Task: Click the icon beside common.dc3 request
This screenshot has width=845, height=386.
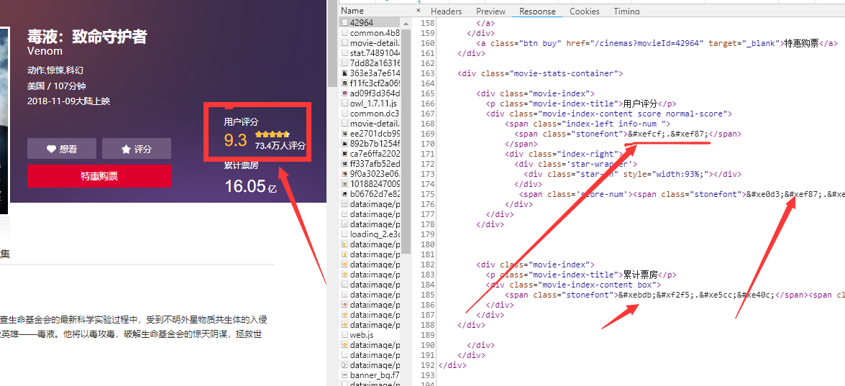Action: tap(345, 113)
